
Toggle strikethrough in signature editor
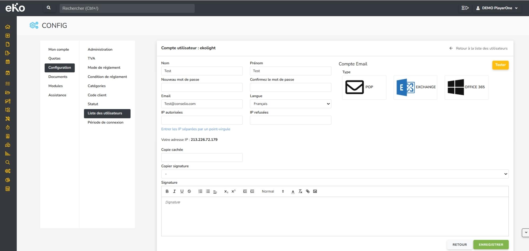[x=189, y=191]
